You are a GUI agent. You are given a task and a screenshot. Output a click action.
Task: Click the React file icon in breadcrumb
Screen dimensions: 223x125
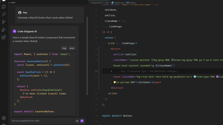tap(113, 3)
